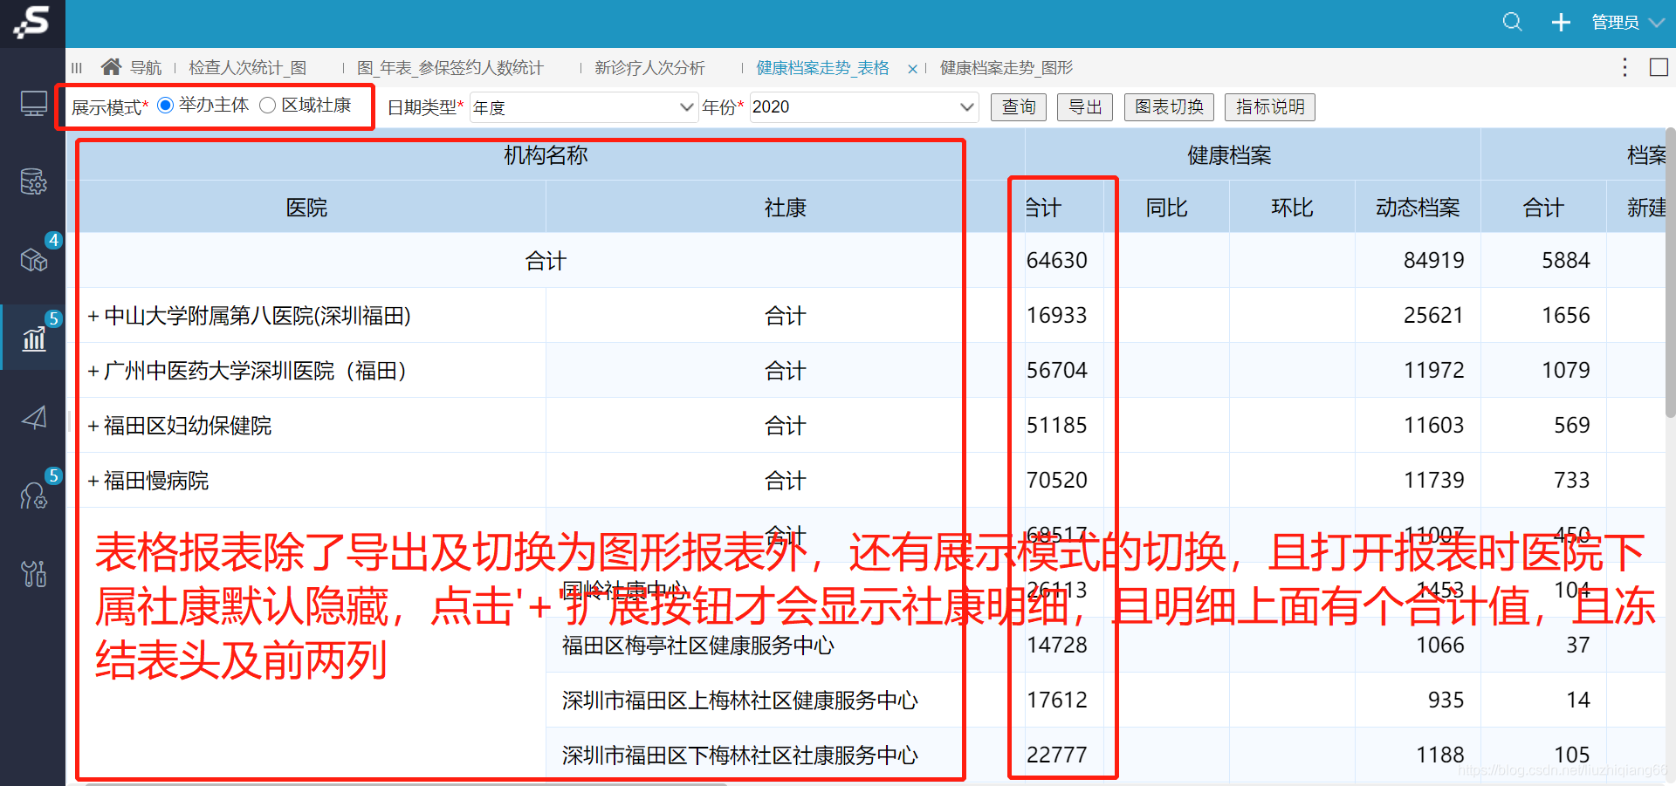Close the 健康档案走势_表格 tab
This screenshot has width=1676, height=786.
pyautogui.click(x=912, y=69)
